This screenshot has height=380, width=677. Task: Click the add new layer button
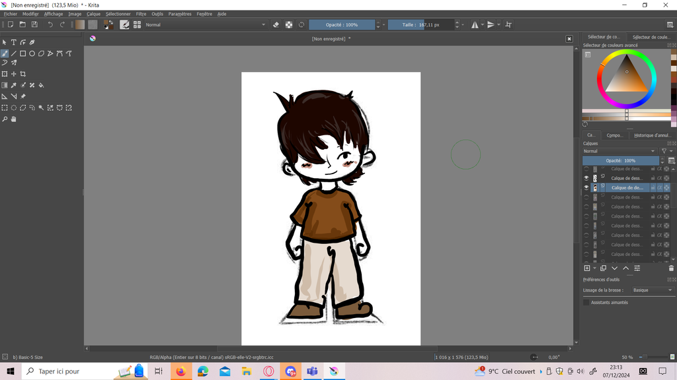click(587, 269)
